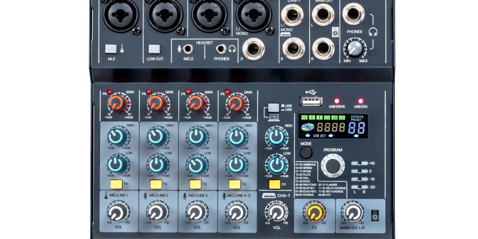Click the -20 level meter LEDs
This screenshot has height=239, width=478.
tap(359, 187)
